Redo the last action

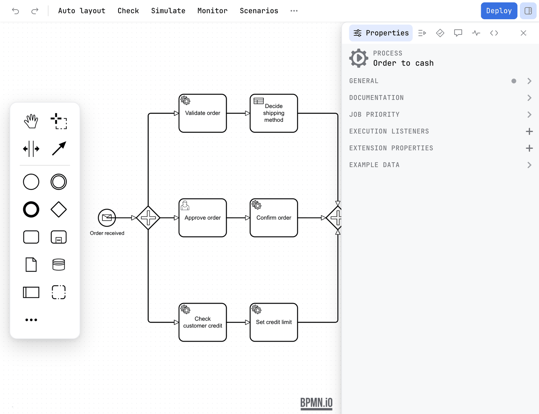click(x=35, y=11)
